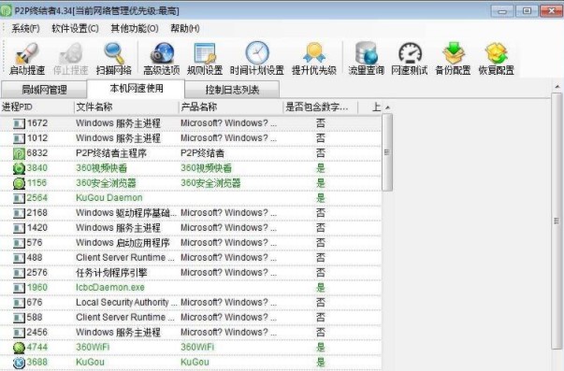Select 360视频快看 icon of PID 3840
Image resolution: width=564 pixels, height=371 pixels.
[x=19, y=168]
